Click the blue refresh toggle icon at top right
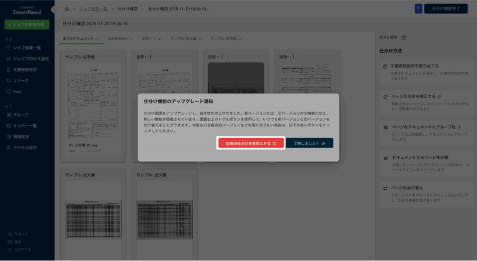The width and height of the screenshot is (477, 261). (x=418, y=8)
